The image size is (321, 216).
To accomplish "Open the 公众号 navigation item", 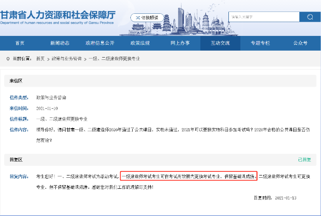I will (x=300, y=43).
